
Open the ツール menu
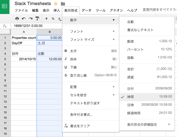point(101,10)
